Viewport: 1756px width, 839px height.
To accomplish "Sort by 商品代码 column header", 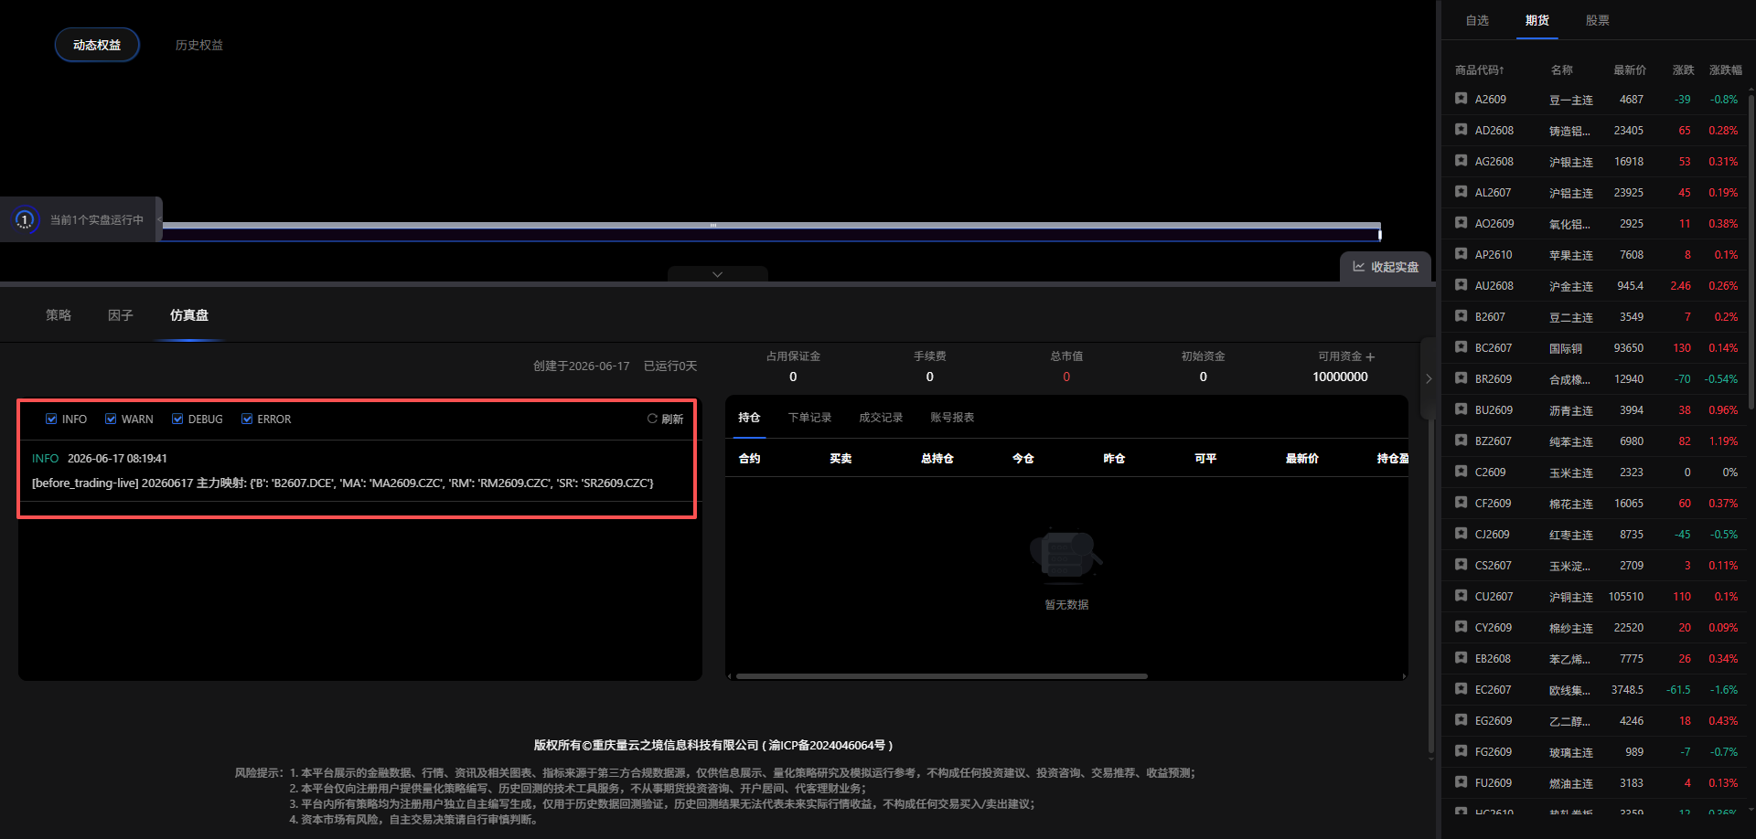I will pyautogui.click(x=1479, y=69).
